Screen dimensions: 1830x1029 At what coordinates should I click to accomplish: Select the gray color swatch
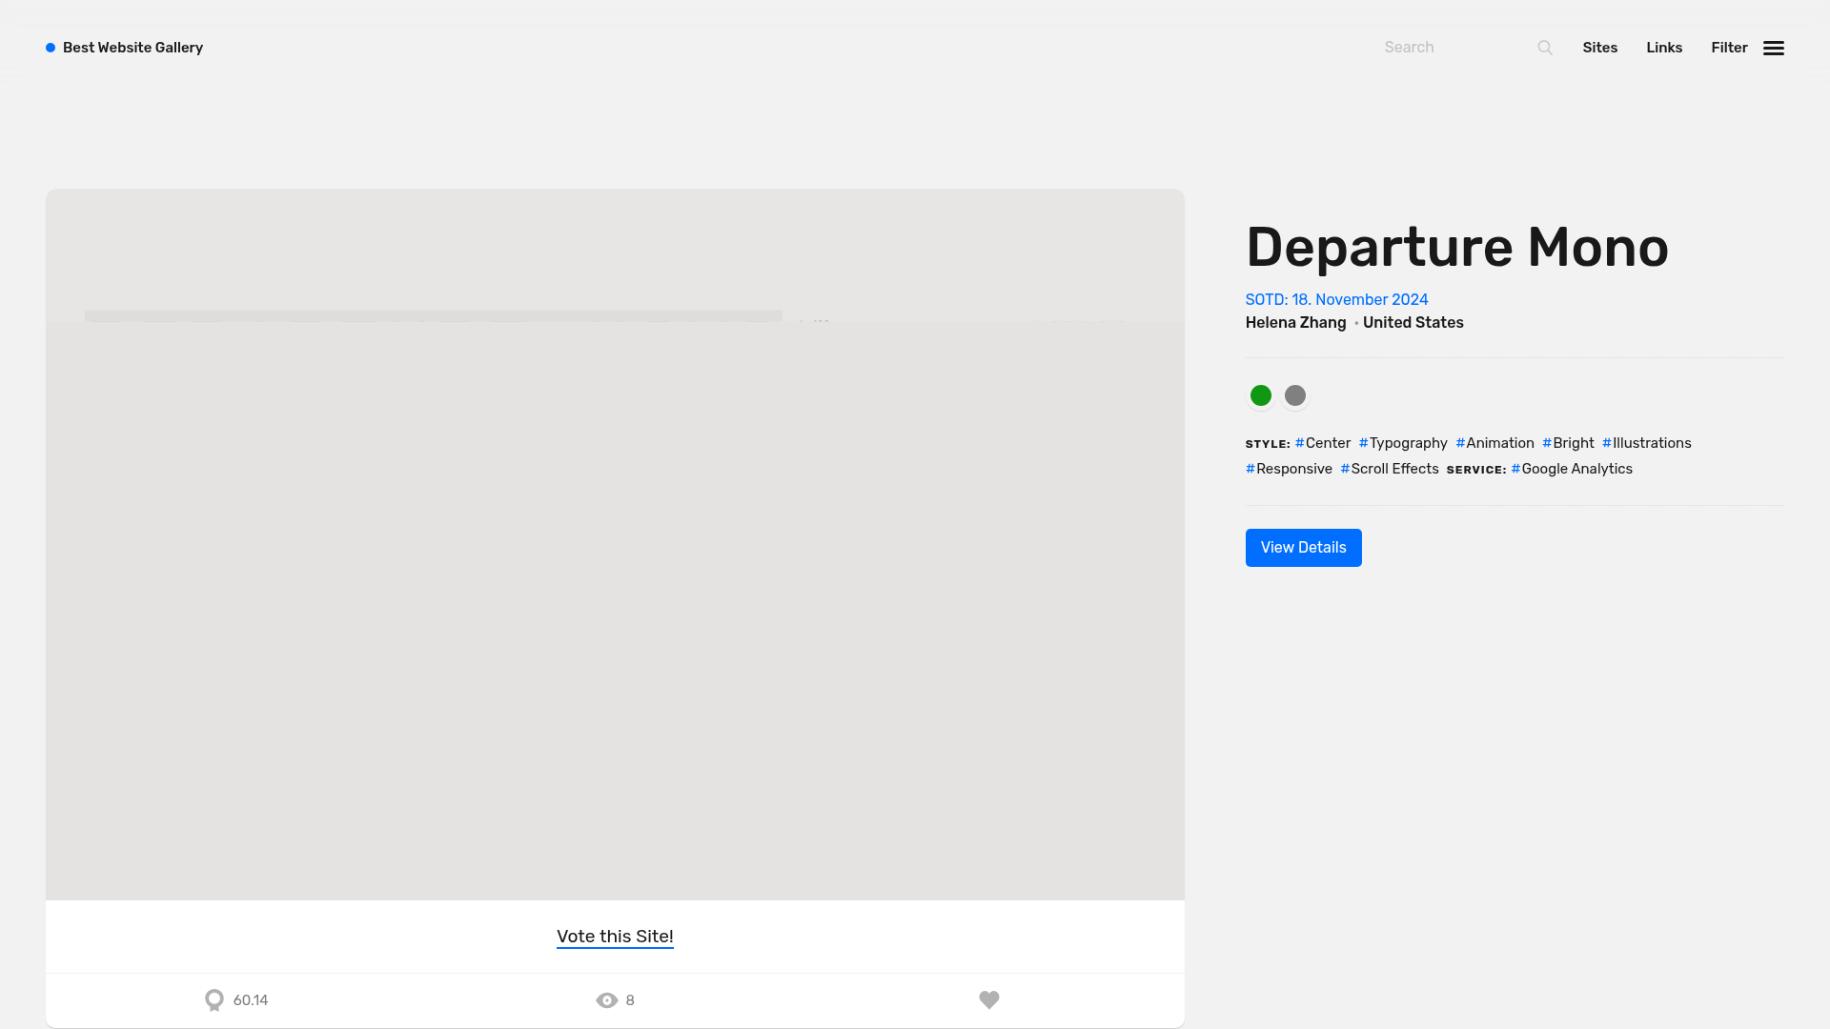point(1295,395)
